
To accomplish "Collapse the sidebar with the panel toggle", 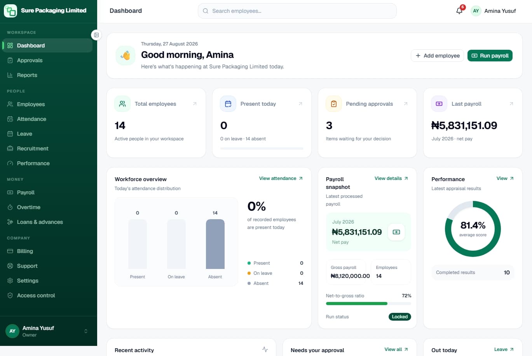I will point(96,35).
